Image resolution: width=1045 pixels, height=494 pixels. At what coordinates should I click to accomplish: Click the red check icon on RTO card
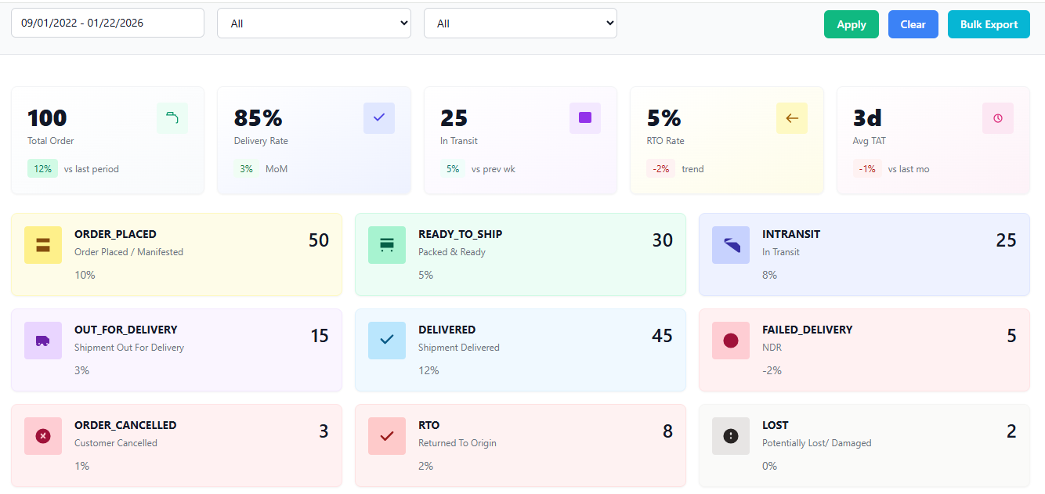coord(386,436)
